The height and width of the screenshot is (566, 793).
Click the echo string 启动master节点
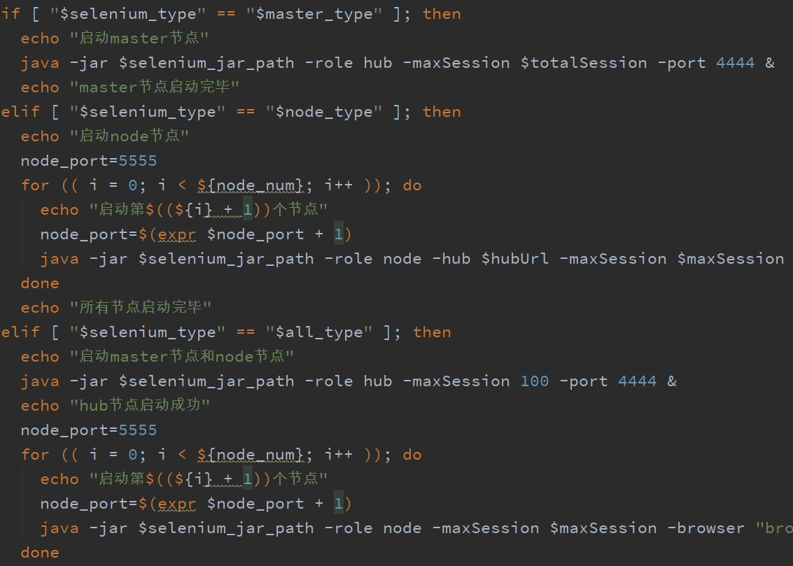click(x=138, y=38)
